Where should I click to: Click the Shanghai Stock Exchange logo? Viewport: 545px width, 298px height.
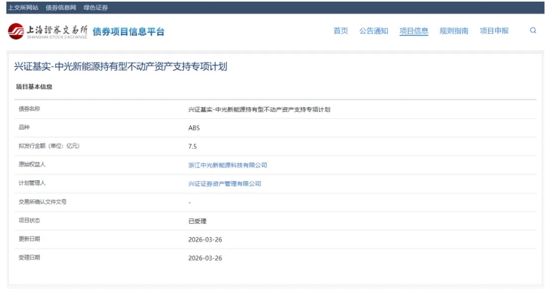(48, 31)
